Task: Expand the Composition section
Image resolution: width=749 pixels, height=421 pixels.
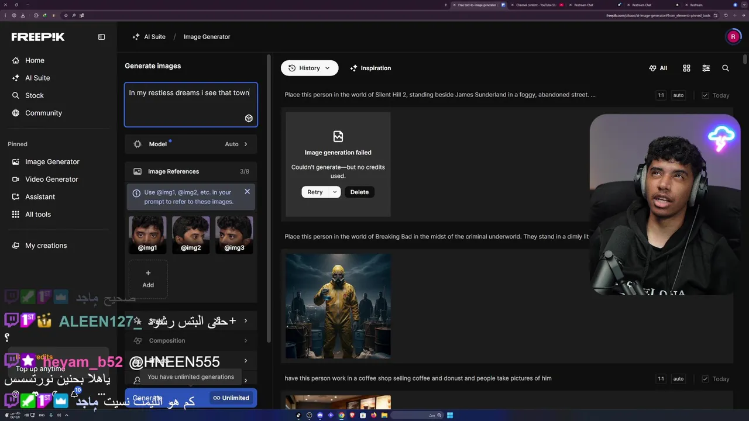Action: pos(191,340)
